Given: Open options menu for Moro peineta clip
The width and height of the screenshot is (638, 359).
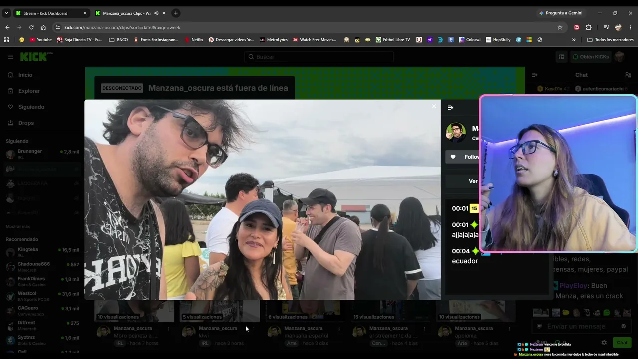Looking at the screenshot, I should click(x=168, y=329).
